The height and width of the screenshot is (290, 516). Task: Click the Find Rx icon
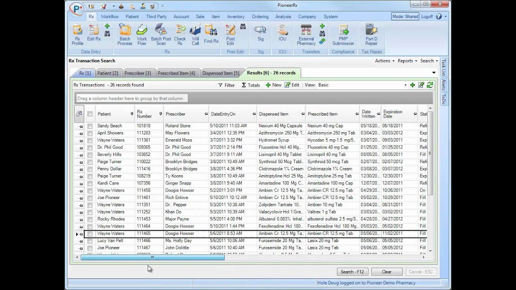click(x=211, y=34)
